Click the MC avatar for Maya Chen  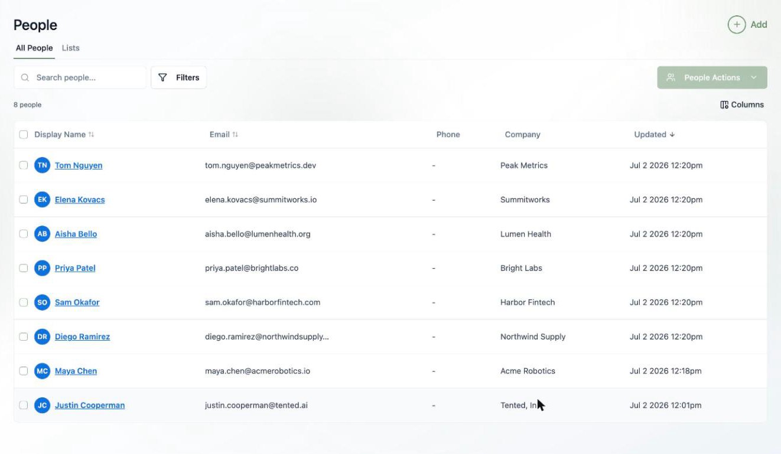[42, 371]
